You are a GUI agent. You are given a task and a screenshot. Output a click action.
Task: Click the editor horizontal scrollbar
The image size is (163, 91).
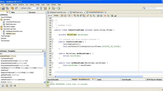click(100, 76)
